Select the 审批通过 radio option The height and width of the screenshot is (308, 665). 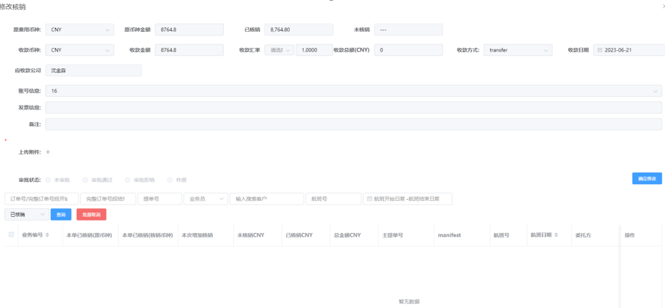coord(85,179)
